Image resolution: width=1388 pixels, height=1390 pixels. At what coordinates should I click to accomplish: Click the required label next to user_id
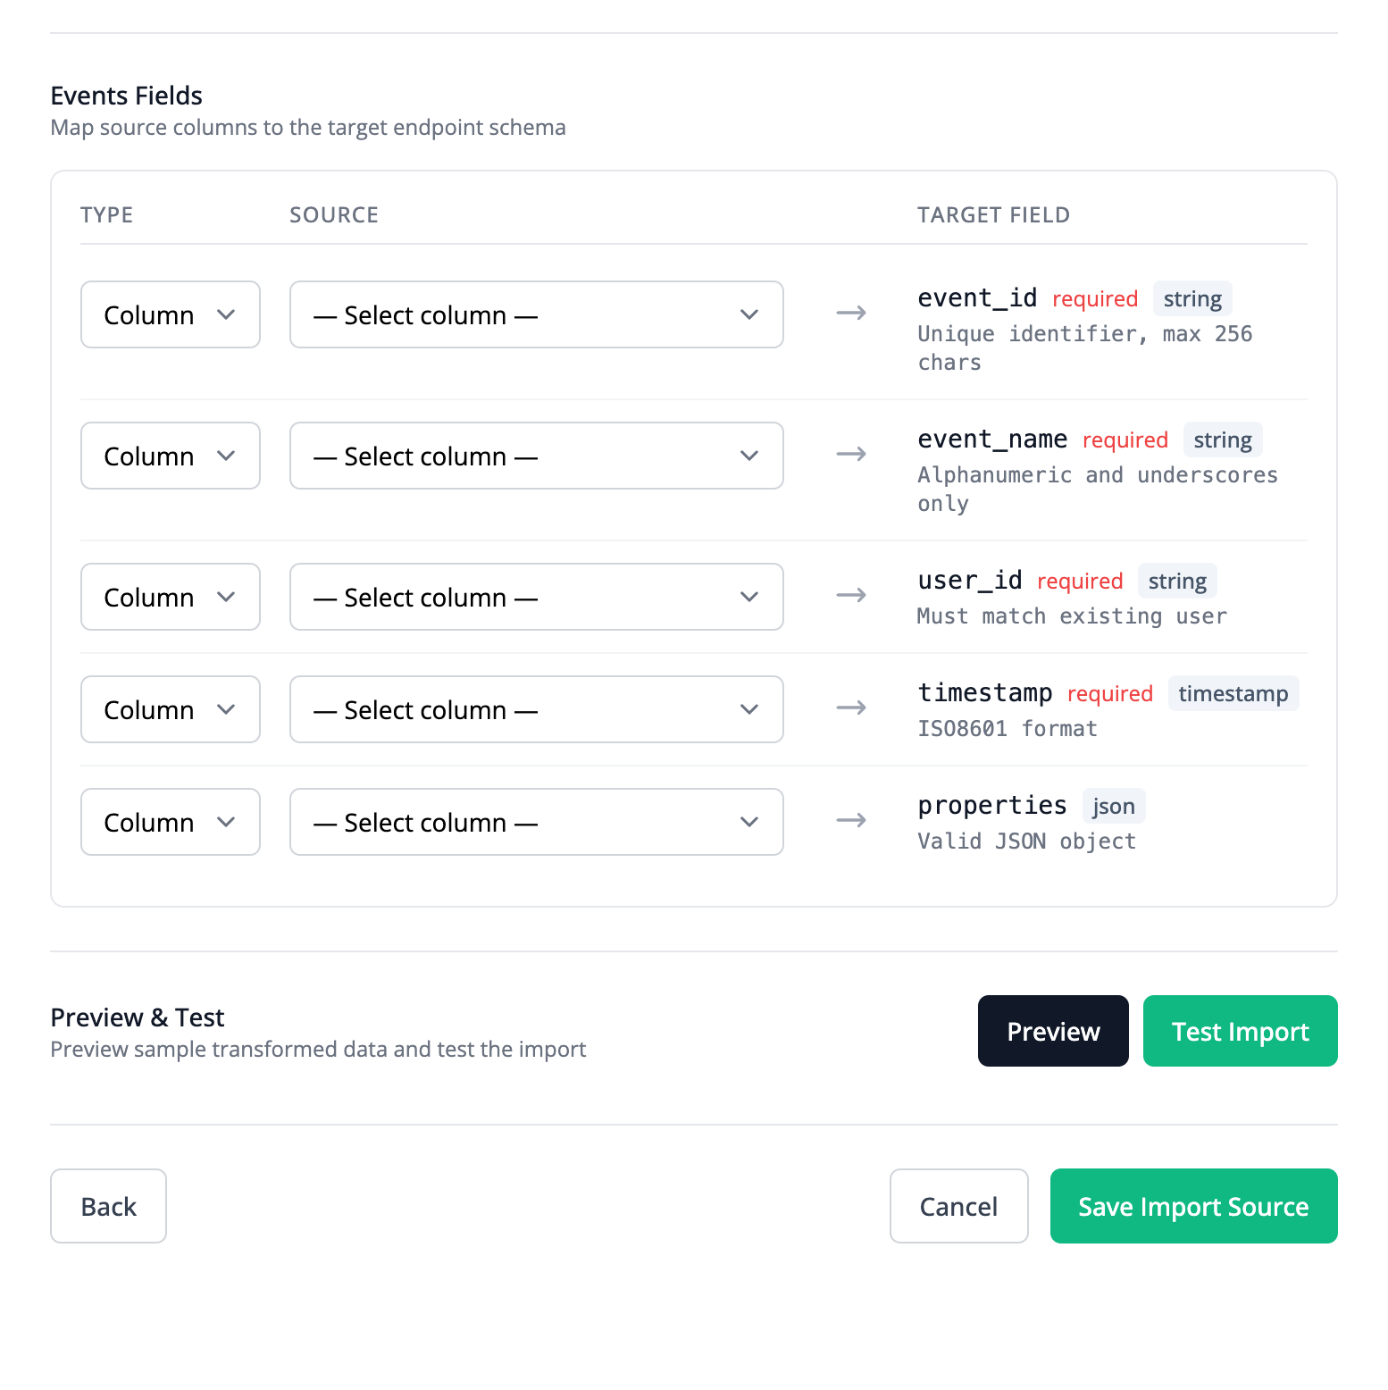point(1079,581)
